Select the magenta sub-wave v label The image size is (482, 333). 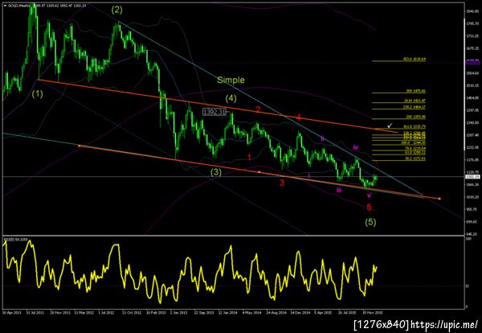click(370, 195)
